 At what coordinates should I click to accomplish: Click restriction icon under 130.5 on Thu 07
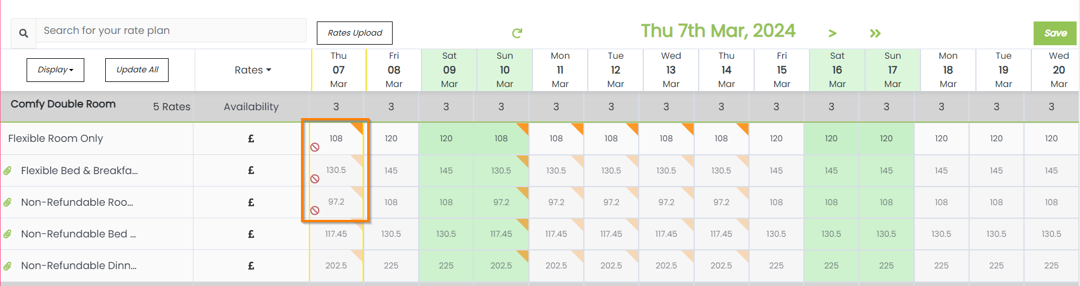pos(315,179)
